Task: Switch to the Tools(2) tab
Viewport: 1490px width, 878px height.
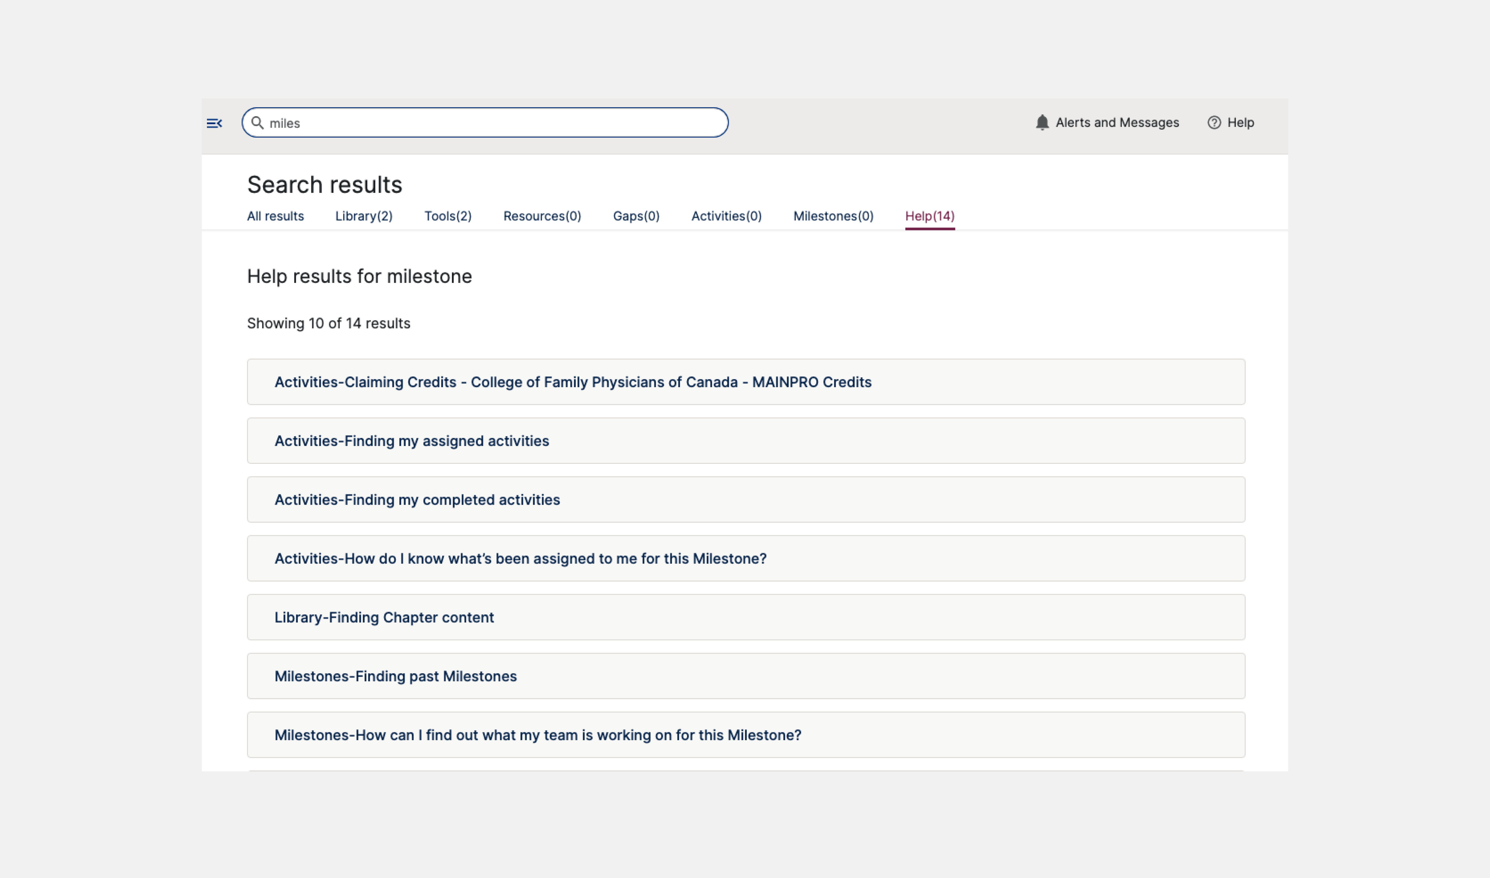Action: pyautogui.click(x=448, y=216)
